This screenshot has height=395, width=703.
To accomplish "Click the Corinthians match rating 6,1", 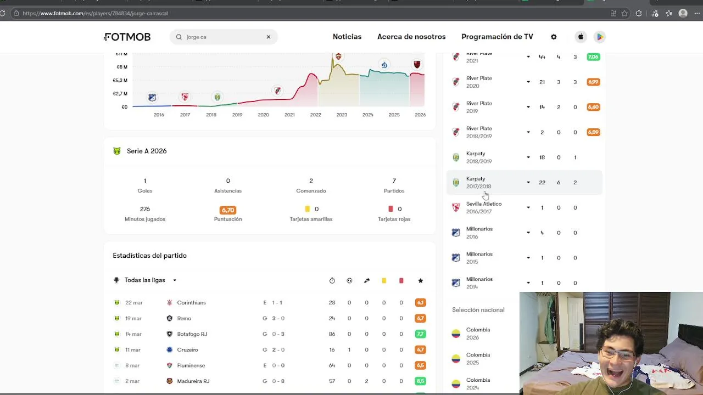I will (420, 303).
